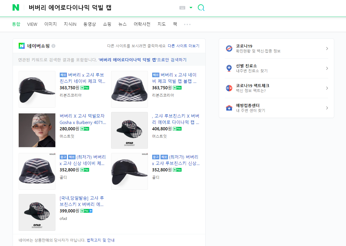This screenshot has height=246, width=346.
Task: Open the 지식iN tab
Action: click(70, 24)
